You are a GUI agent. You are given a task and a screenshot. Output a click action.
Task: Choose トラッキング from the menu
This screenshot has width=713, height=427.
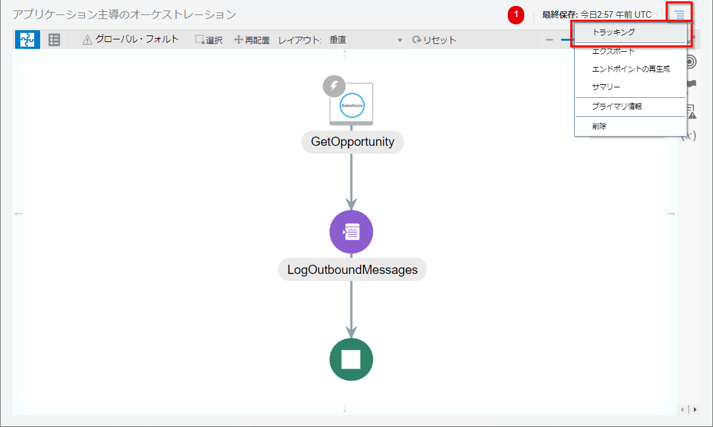point(613,32)
